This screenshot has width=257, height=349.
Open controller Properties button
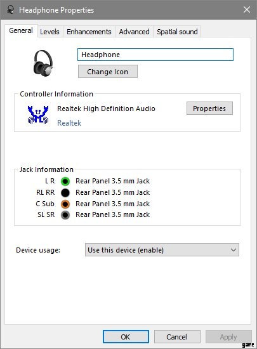click(209, 109)
